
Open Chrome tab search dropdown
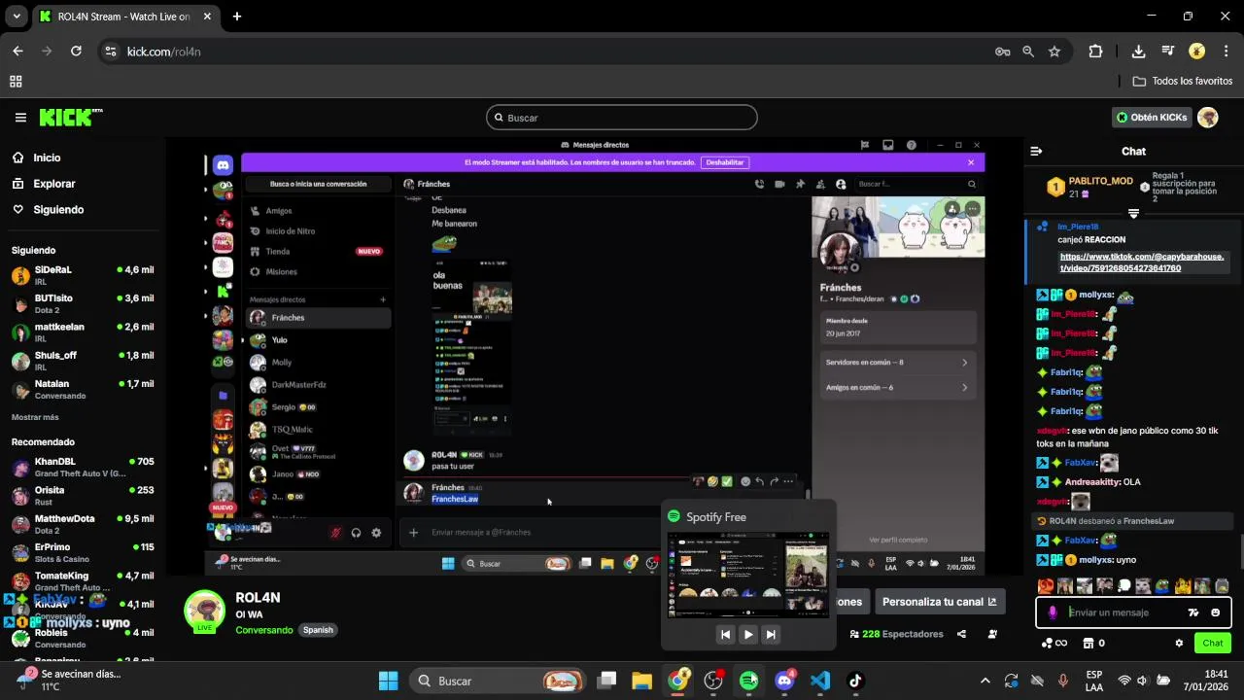tap(17, 17)
